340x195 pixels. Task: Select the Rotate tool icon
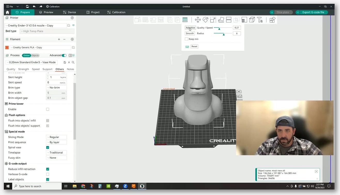point(205,20)
